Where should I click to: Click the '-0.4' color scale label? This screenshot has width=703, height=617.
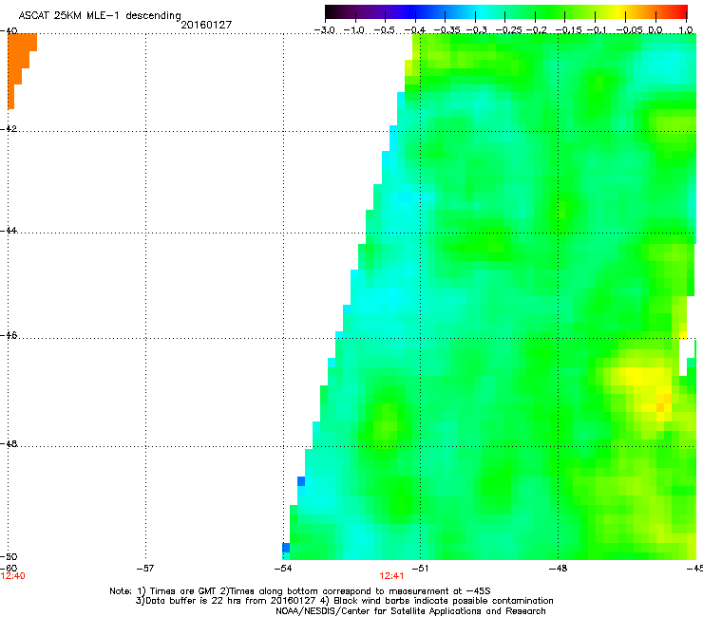pos(415,30)
